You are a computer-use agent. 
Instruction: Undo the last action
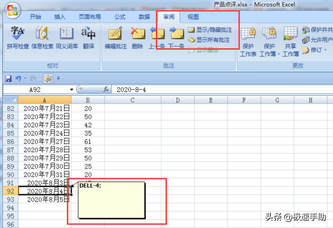[x=18, y=79]
